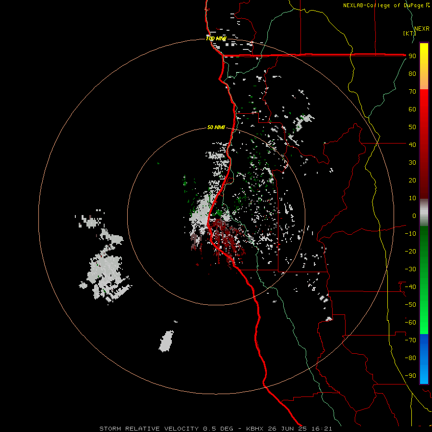Click the KBHX station identifier in the caption
Viewport: 432px width, 432px height.
coord(254,429)
